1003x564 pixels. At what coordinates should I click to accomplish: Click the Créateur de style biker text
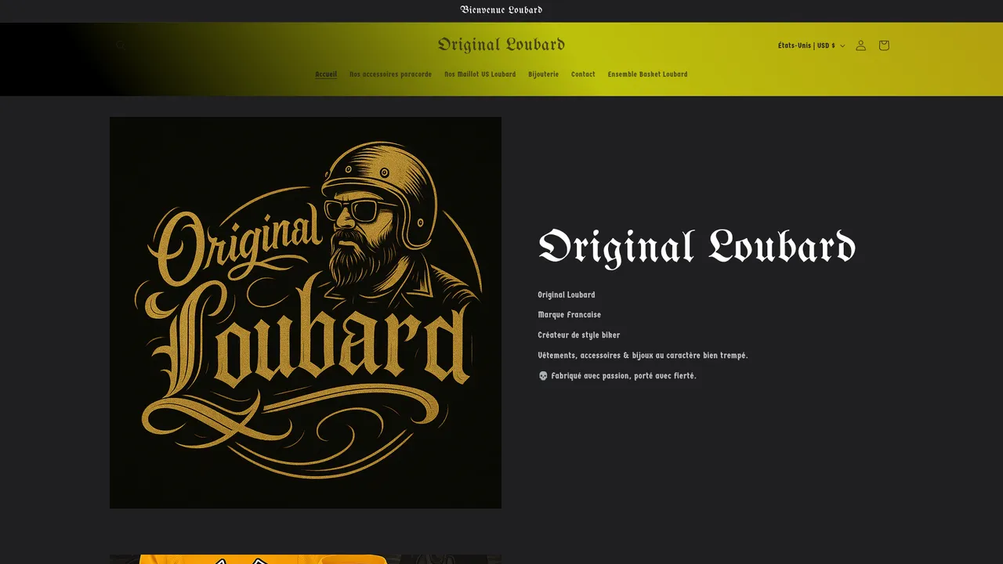[x=579, y=335]
